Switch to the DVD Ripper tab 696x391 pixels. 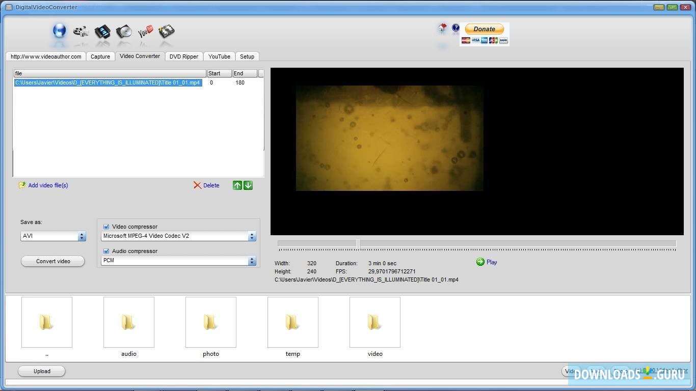tap(183, 57)
